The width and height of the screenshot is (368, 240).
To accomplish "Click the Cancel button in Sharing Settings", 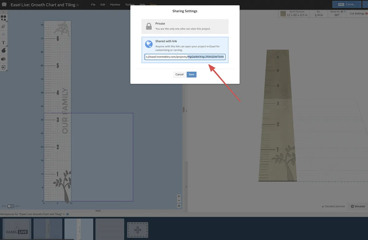I will (179, 74).
